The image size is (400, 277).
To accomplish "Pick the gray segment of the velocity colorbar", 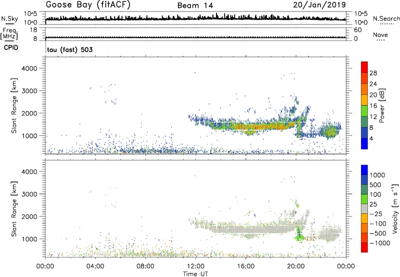I will (x=364, y=208).
